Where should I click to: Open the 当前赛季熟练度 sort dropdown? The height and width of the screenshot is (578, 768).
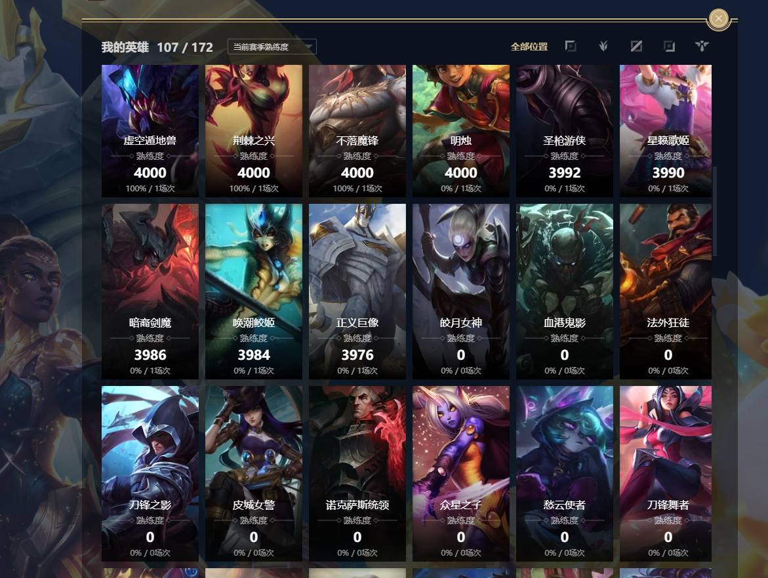(x=272, y=47)
